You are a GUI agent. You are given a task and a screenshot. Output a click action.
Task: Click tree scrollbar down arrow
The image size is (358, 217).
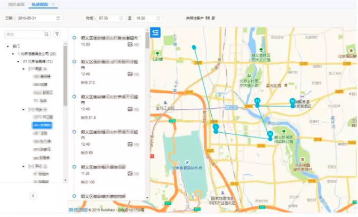tap(65, 180)
